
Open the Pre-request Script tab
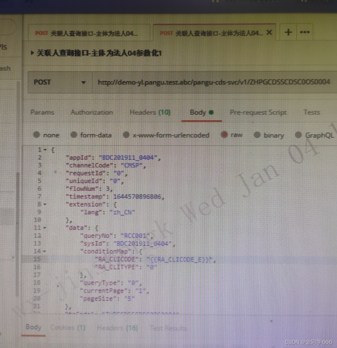pyautogui.click(x=258, y=112)
